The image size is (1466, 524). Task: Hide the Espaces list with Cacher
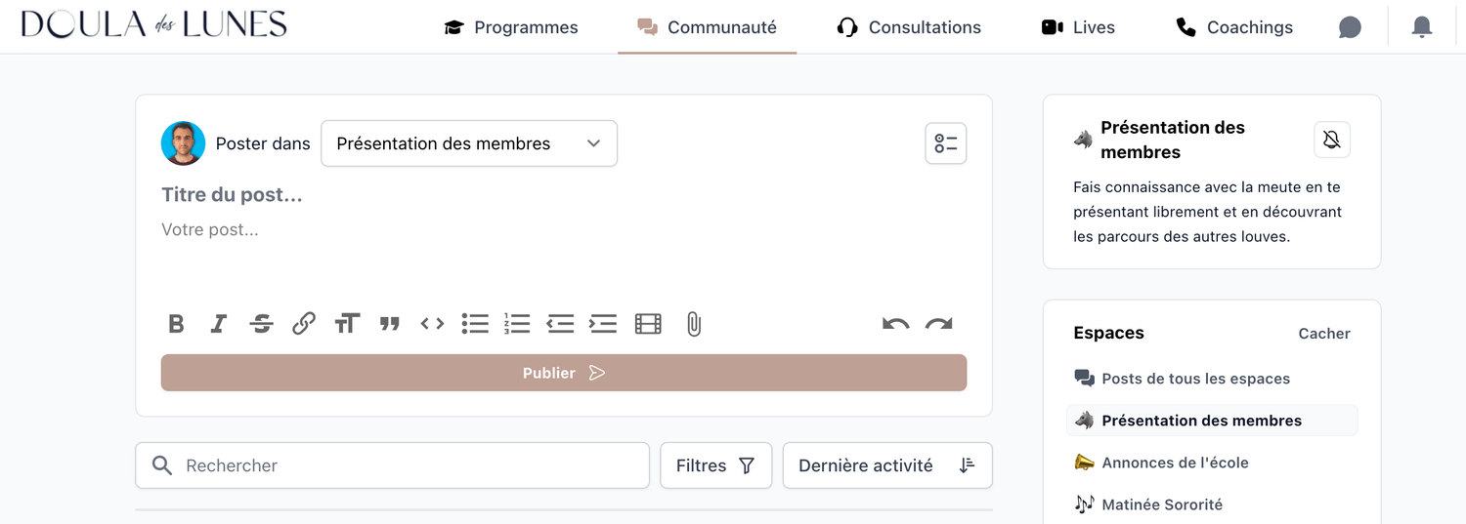pyautogui.click(x=1323, y=334)
